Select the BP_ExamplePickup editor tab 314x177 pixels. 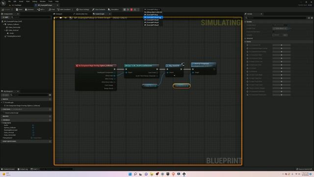click(x=45, y=5)
